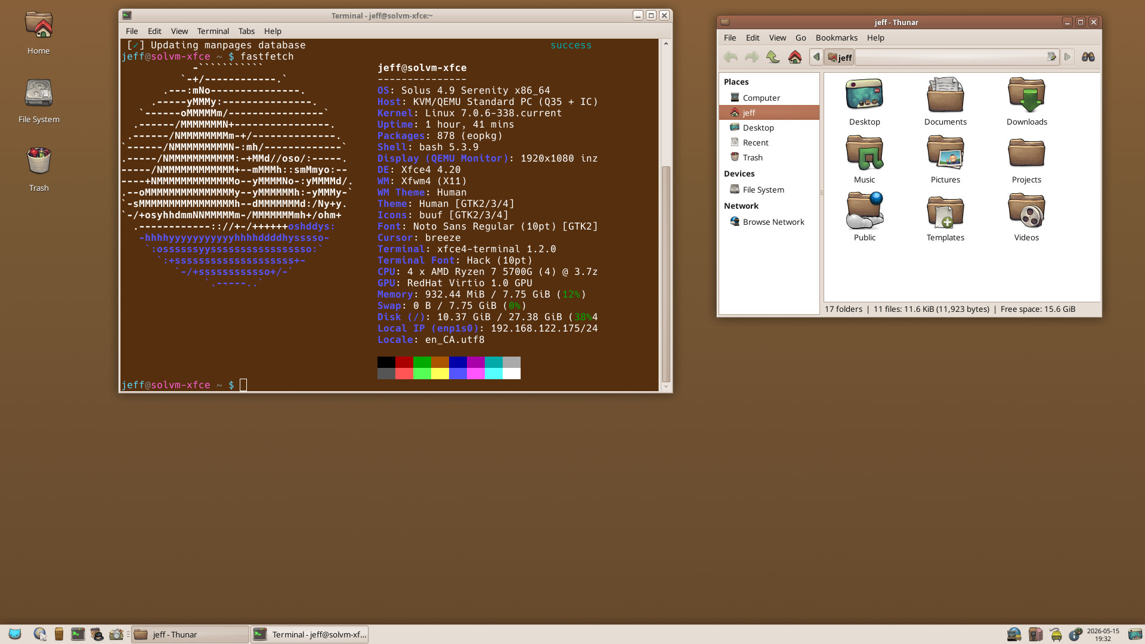Switch to Terminal taskbar button
The height and width of the screenshot is (644, 1145).
[310, 634]
